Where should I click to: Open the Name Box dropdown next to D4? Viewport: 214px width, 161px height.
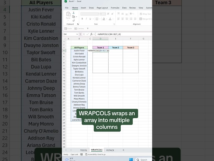click(77, 34)
